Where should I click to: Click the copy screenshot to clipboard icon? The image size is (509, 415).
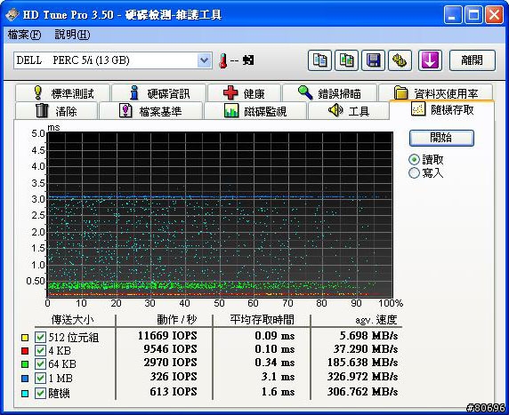click(x=347, y=60)
